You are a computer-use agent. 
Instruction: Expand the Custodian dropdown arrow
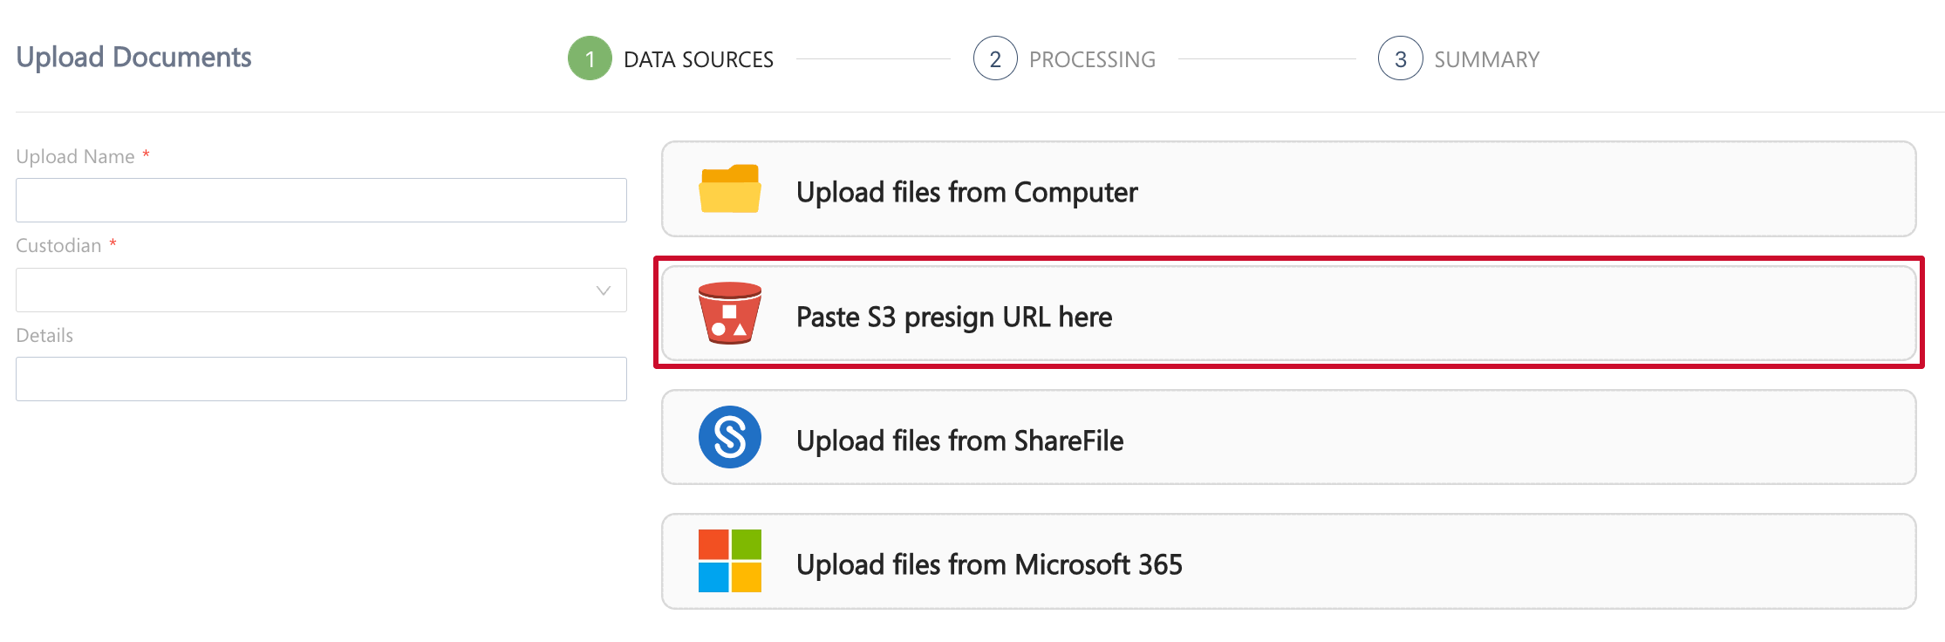pos(603,290)
